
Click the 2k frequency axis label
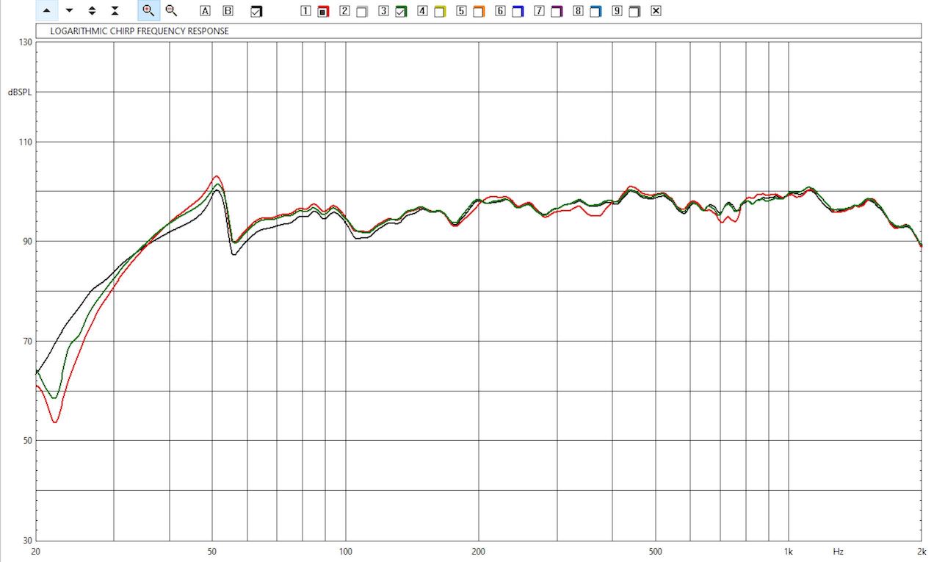pyautogui.click(x=920, y=550)
